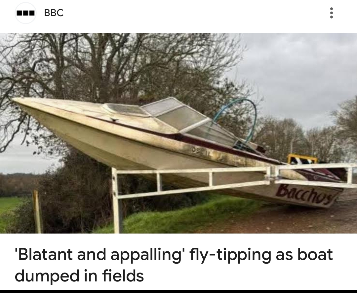This screenshot has height=293, width=357.
Task: Open the dumped boat article photo
Action: [178, 133]
